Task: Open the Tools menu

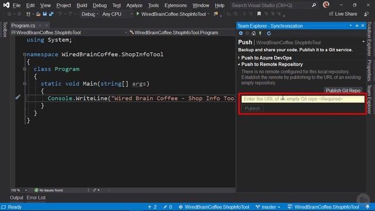Action: pyautogui.click(x=153, y=5)
